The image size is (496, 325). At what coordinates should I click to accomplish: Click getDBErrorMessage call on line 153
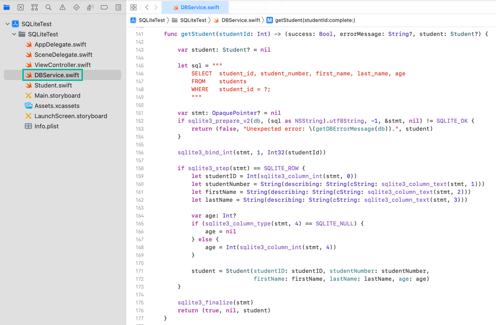(x=345, y=129)
